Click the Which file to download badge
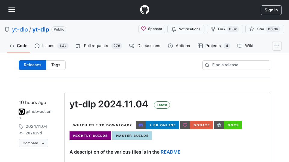The width and height of the screenshot is (289, 162). coord(102,125)
